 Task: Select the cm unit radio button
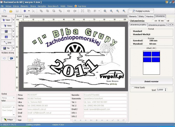click(x=153, y=21)
